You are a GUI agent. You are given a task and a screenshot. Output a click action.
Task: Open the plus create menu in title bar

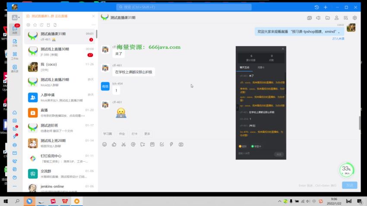click(x=326, y=7)
